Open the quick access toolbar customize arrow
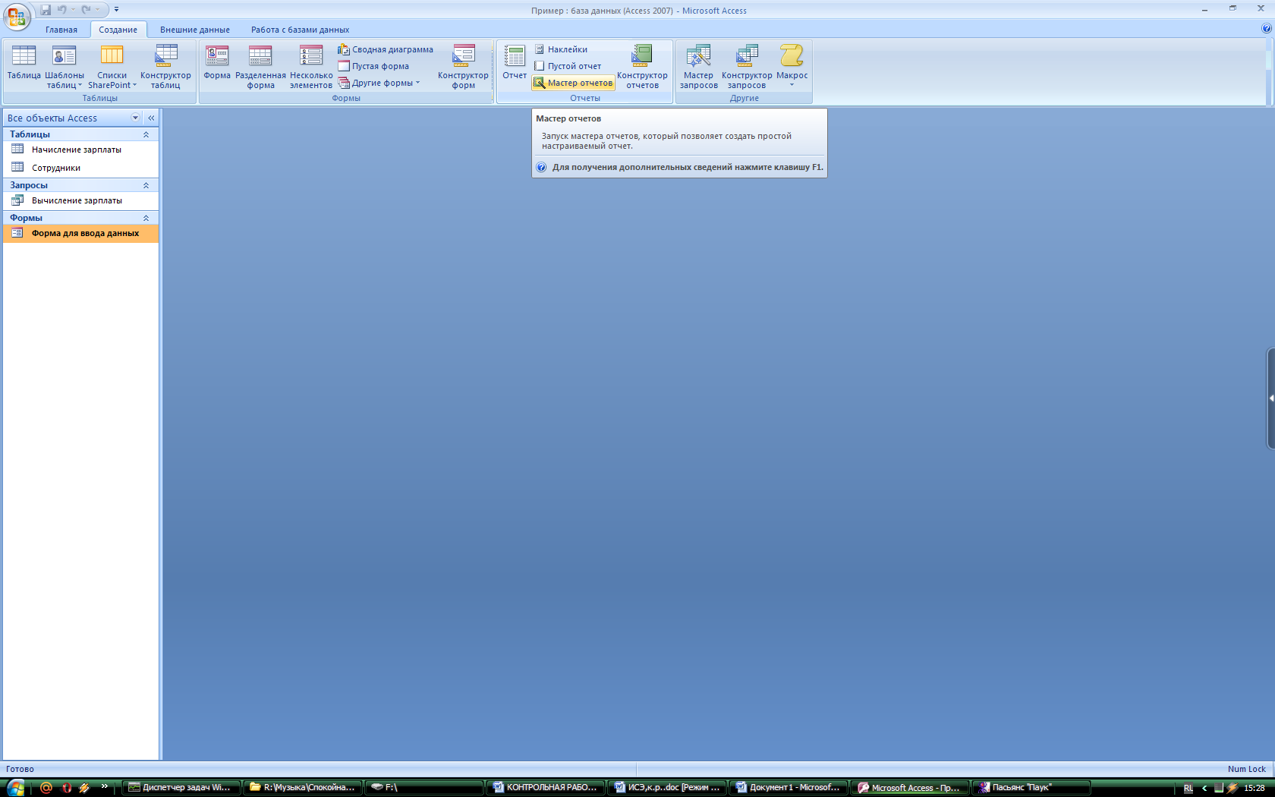The width and height of the screenshot is (1275, 797). [x=116, y=10]
